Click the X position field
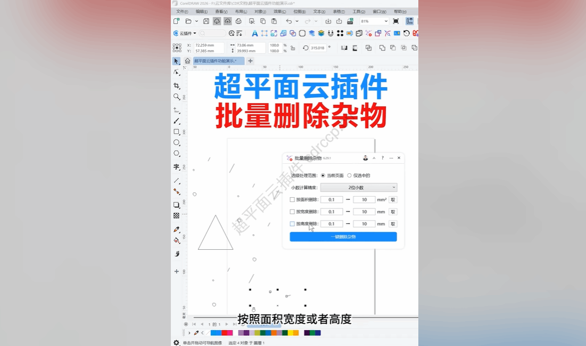Screen dimensions: 586x346 tap(209, 45)
